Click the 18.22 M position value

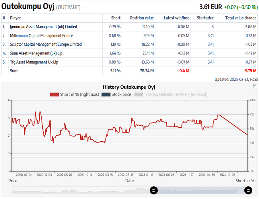(148, 44)
